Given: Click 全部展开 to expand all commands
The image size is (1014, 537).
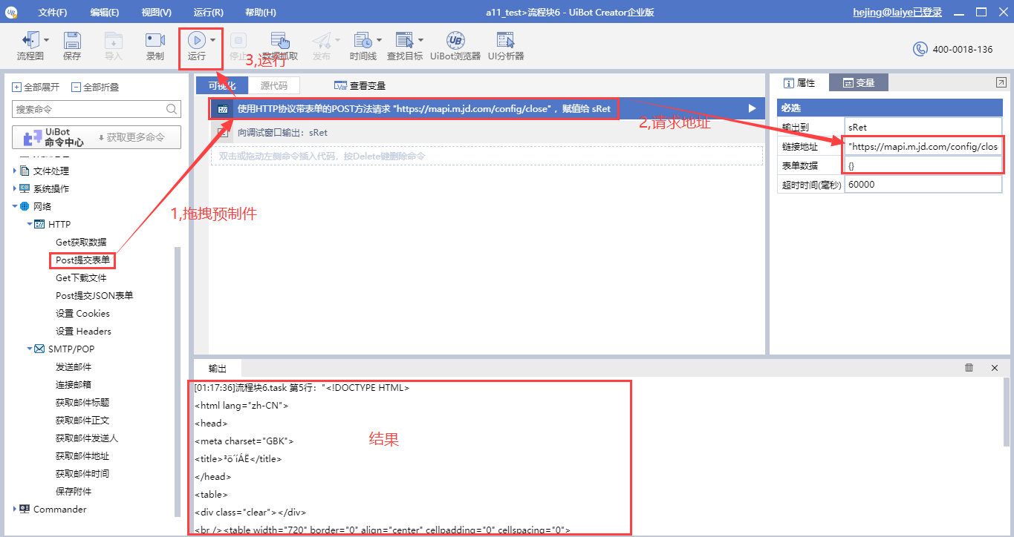Looking at the screenshot, I should click(x=36, y=87).
